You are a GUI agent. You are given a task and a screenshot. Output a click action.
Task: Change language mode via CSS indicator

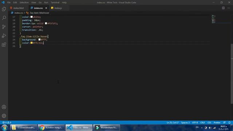click(209, 123)
